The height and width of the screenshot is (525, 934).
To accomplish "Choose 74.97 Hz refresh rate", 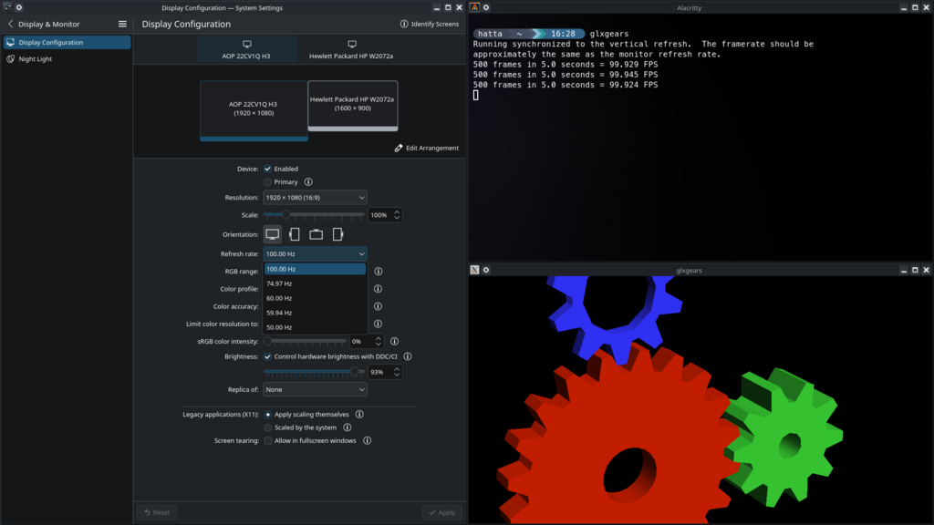I will tap(315, 284).
